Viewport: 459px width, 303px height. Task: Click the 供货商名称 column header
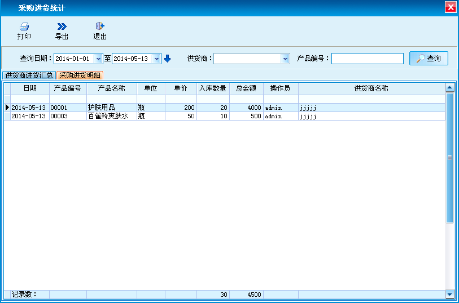click(x=371, y=88)
